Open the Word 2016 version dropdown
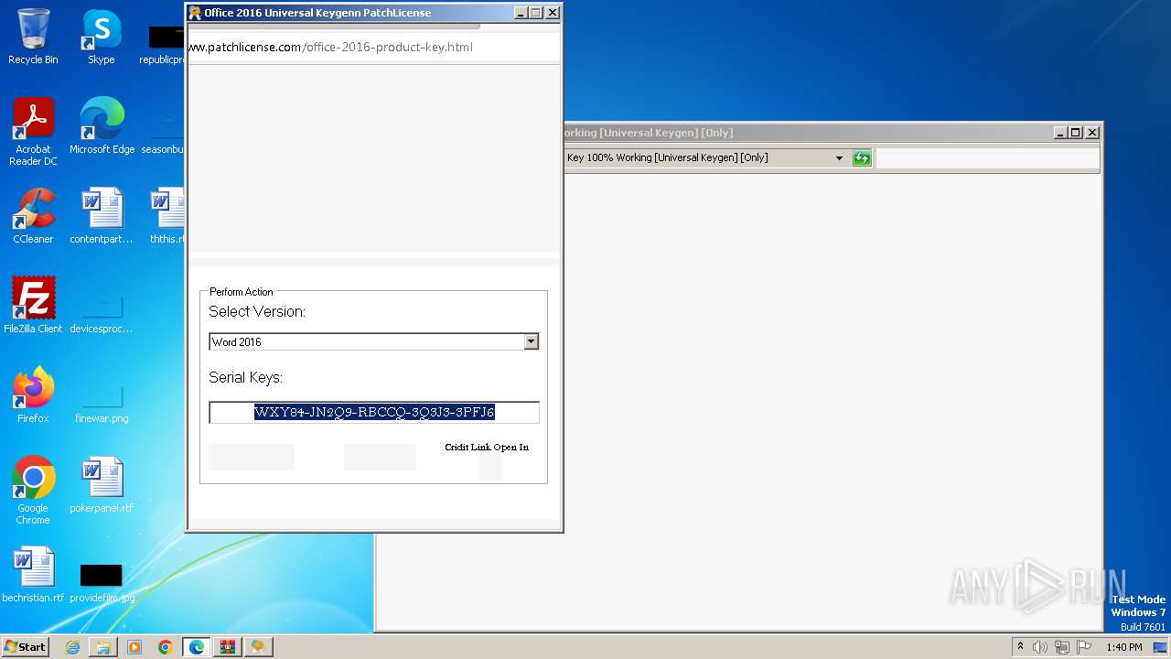Image resolution: width=1171 pixels, height=659 pixels. pyautogui.click(x=531, y=341)
